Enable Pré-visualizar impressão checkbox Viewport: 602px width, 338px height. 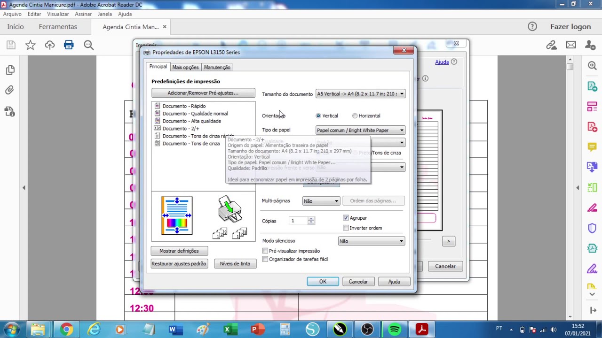tap(265, 251)
